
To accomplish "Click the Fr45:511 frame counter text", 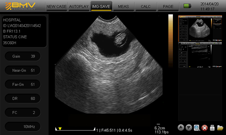I will click(108, 130).
